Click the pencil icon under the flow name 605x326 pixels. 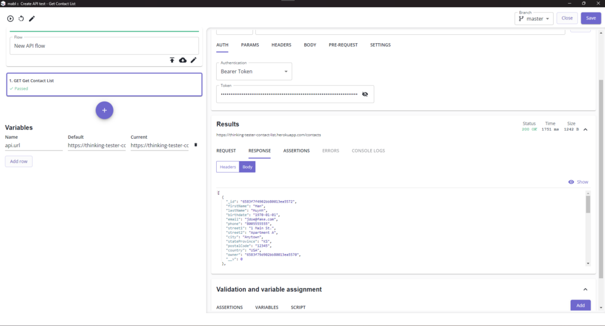[193, 60]
